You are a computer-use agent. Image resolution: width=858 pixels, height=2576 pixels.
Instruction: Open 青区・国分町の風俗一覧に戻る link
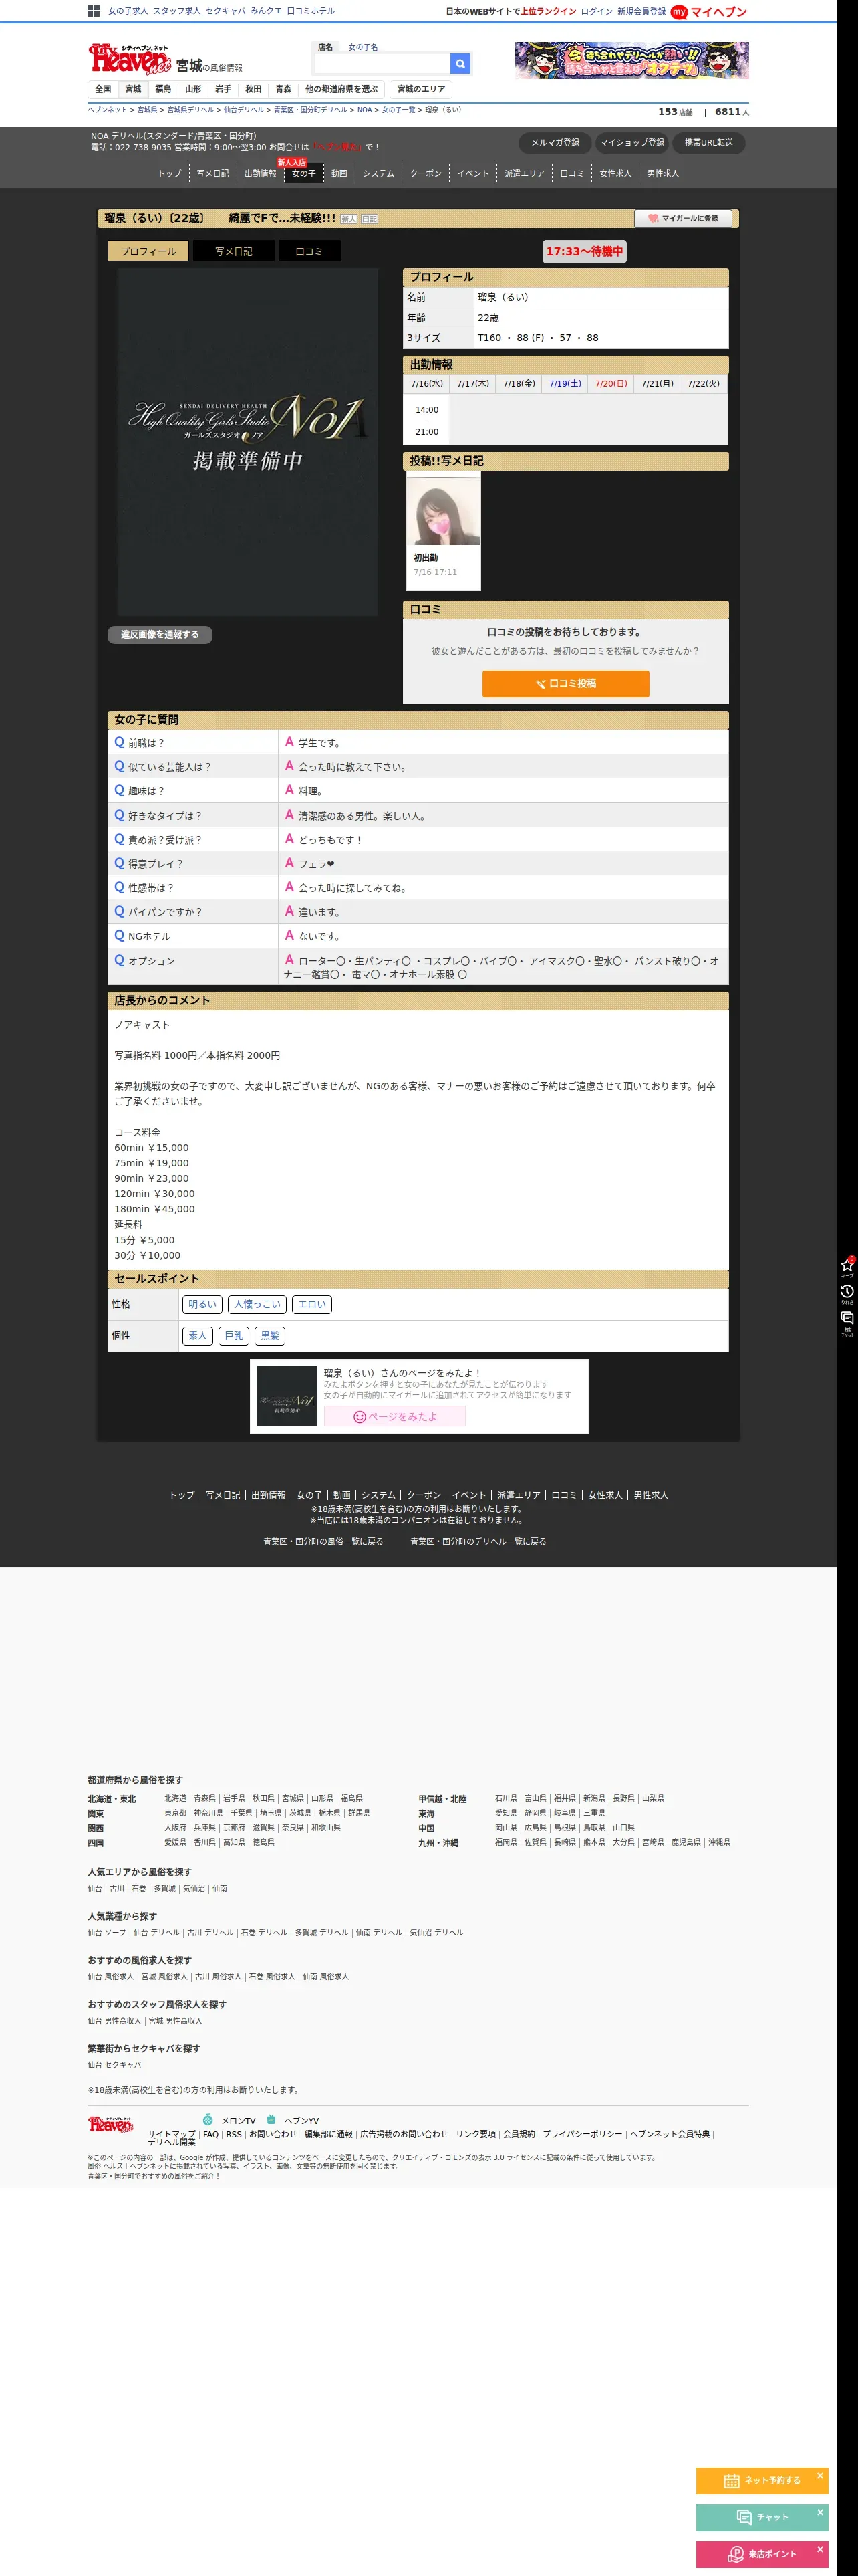(x=323, y=1542)
